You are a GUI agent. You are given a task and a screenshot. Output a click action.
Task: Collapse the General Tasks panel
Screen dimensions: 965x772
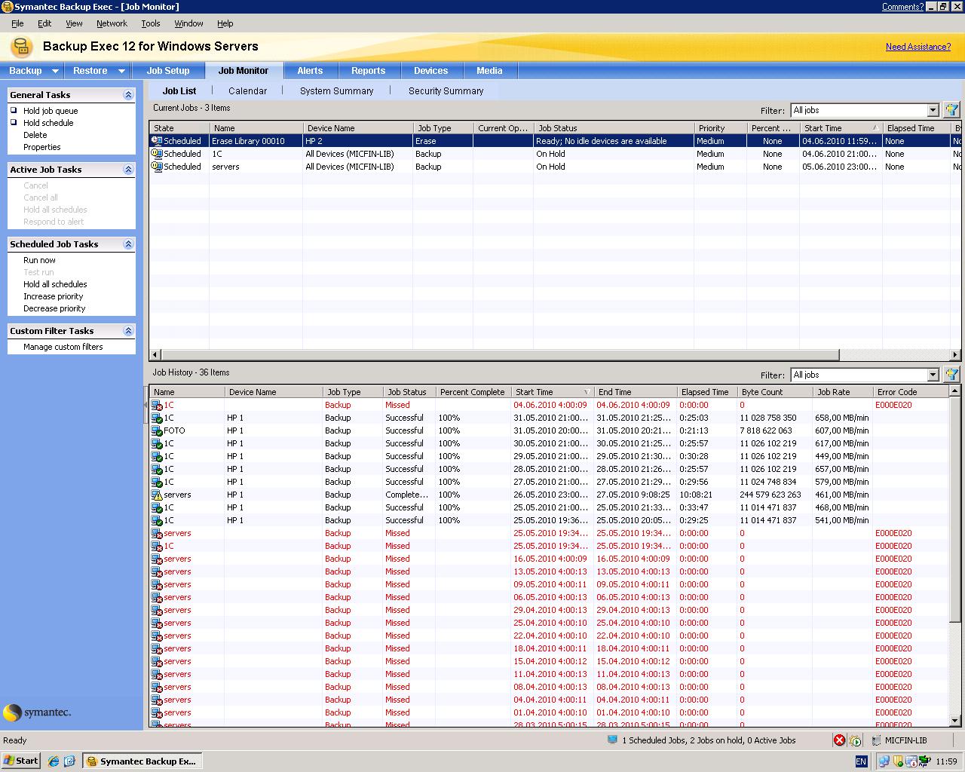pos(128,95)
